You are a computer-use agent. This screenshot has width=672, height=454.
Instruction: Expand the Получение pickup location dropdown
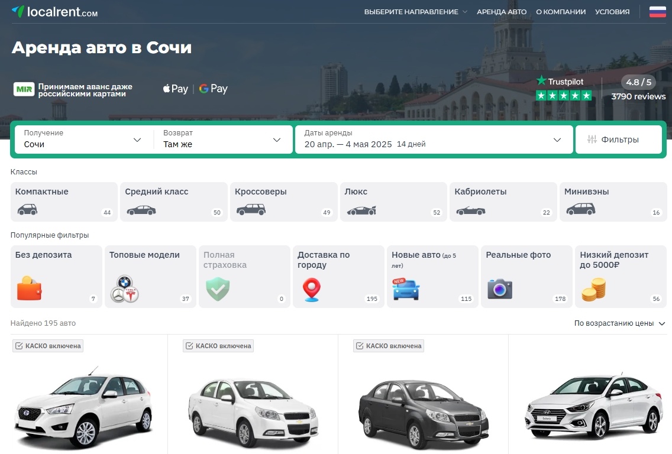pyautogui.click(x=82, y=140)
